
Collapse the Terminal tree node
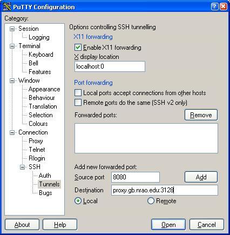(12, 46)
